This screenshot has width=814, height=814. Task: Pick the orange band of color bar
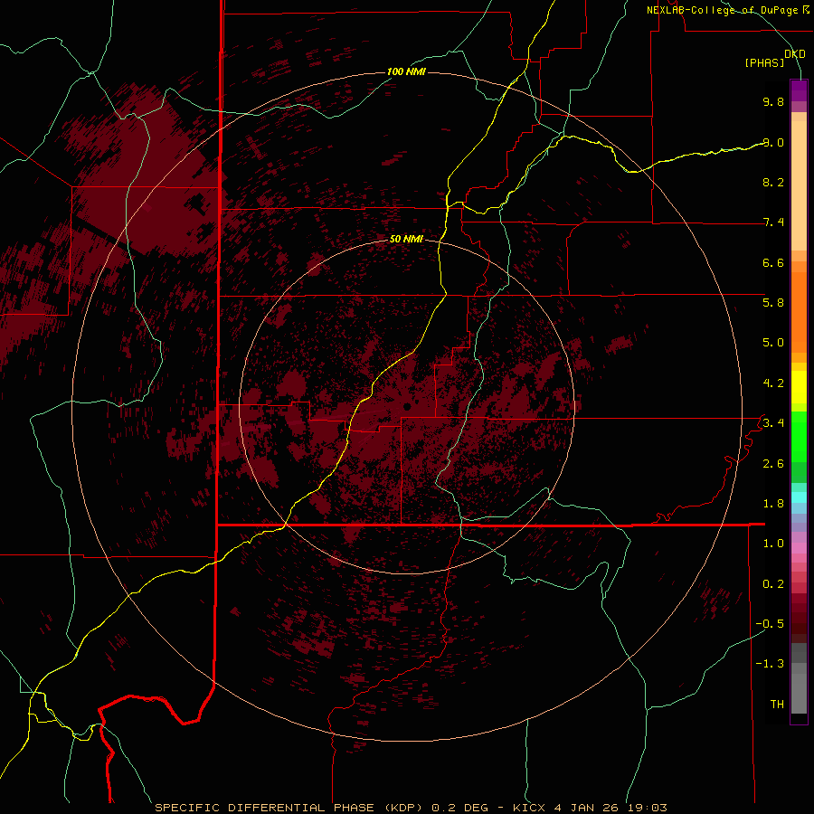tap(799, 311)
